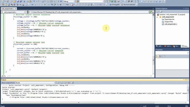Viewport: 190px width, 107px height.
Task: Open the Debug configuration dropdown
Action: click(69, 1)
